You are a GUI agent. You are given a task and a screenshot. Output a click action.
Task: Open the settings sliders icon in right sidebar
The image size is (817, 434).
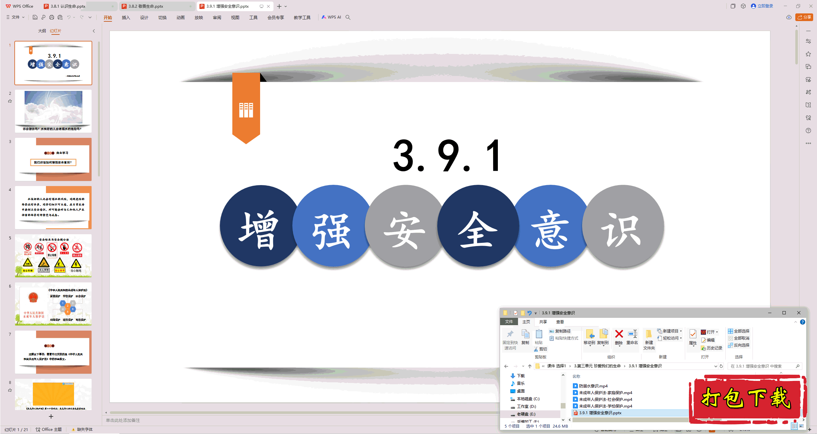[x=808, y=41]
